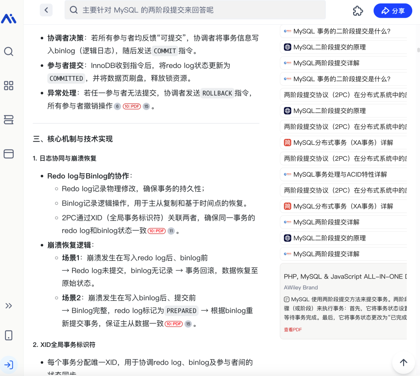Image resolution: width=420 pixels, height=376 pixels.
Task: Click heading 三、核心机制与技术实现
Action: (x=73, y=139)
